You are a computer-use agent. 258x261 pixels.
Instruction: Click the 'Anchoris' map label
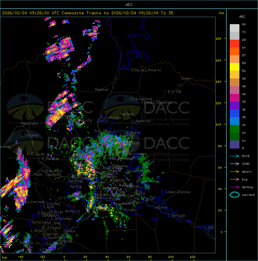pos(73,211)
